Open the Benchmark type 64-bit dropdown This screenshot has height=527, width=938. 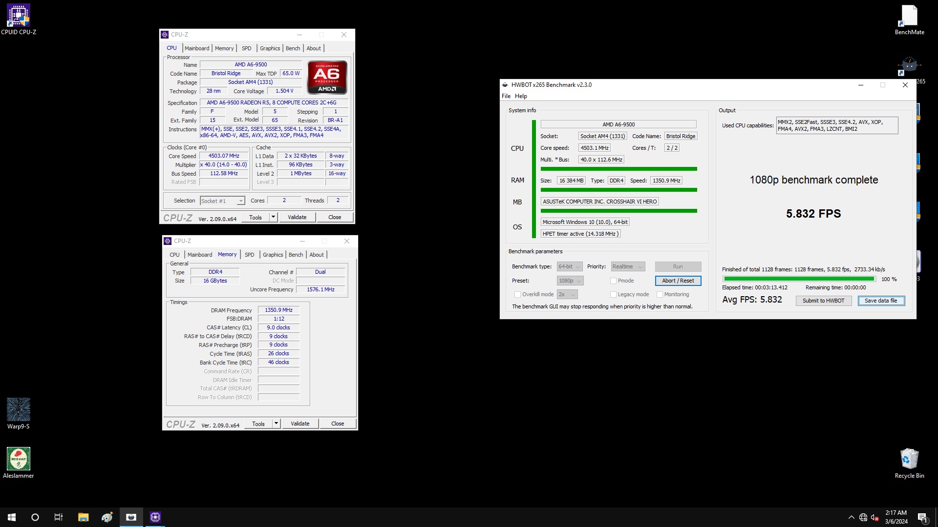570,266
